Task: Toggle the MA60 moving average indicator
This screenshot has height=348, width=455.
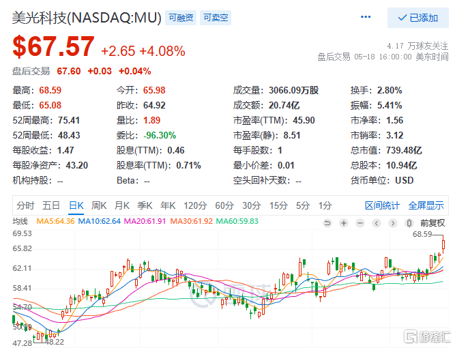Action: click(237, 222)
